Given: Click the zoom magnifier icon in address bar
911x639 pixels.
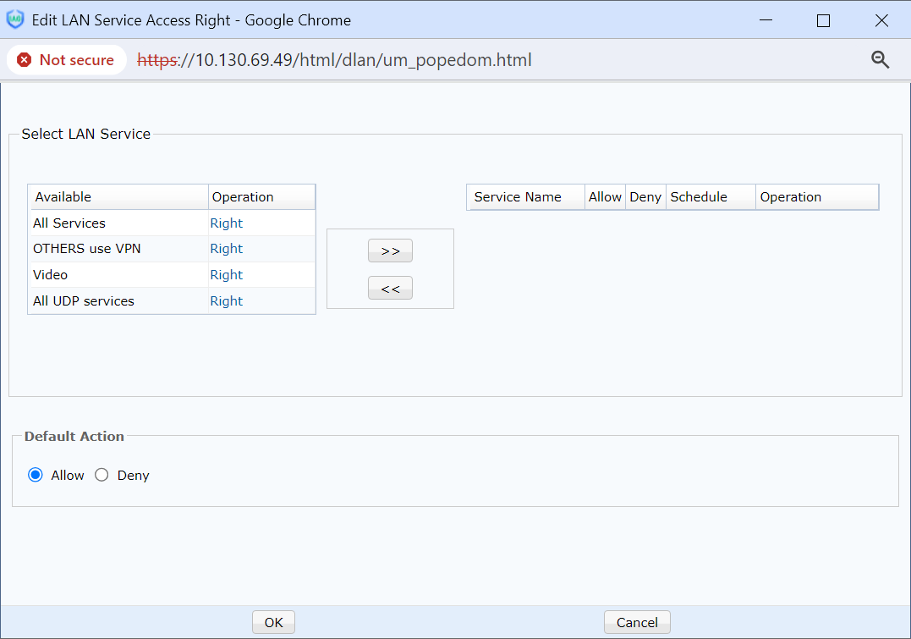Looking at the screenshot, I should coord(880,59).
